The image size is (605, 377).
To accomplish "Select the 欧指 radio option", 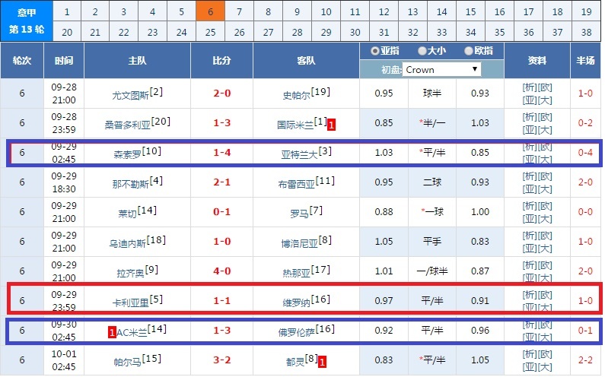I will pos(469,51).
